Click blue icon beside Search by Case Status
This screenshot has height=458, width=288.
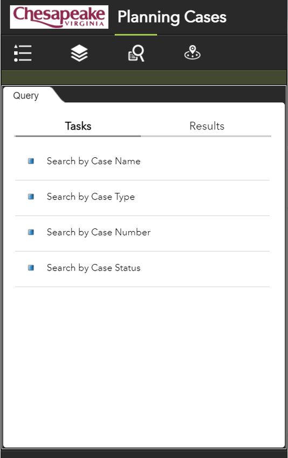click(31, 268)
